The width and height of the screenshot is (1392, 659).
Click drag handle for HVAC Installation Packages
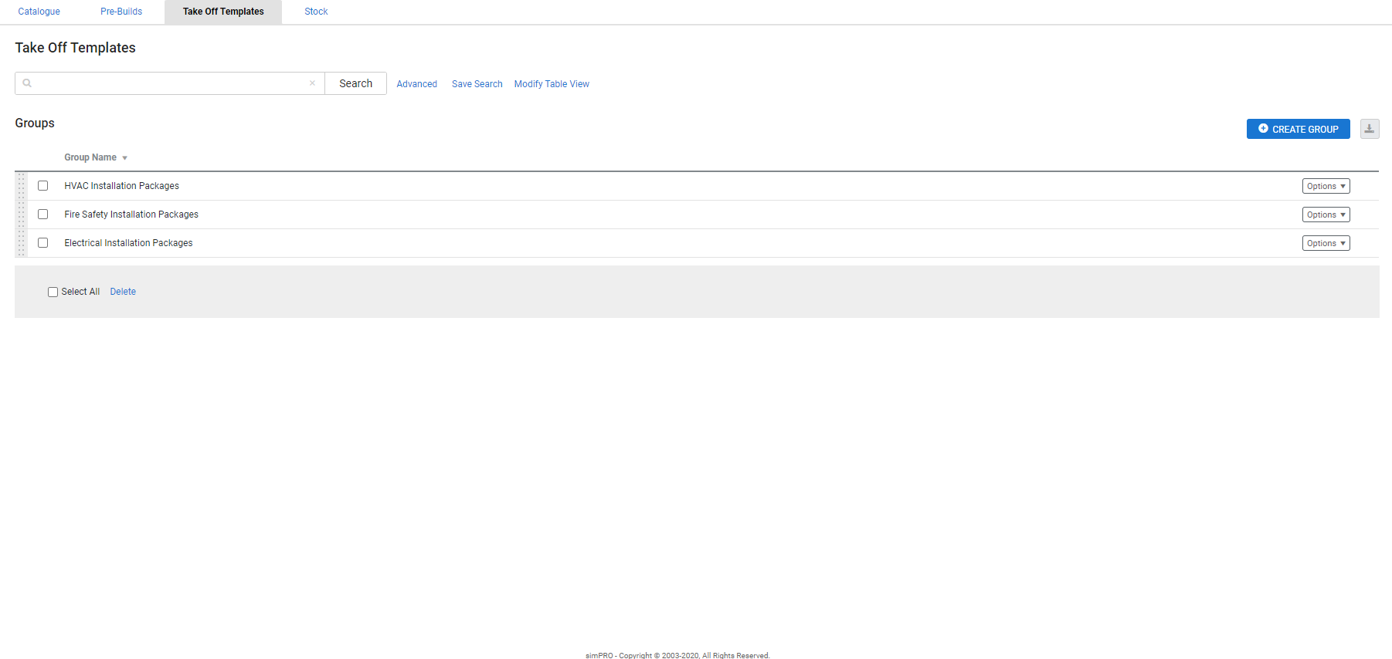point(22,186)
